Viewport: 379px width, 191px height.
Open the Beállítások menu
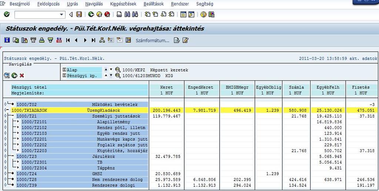point(154,4)
